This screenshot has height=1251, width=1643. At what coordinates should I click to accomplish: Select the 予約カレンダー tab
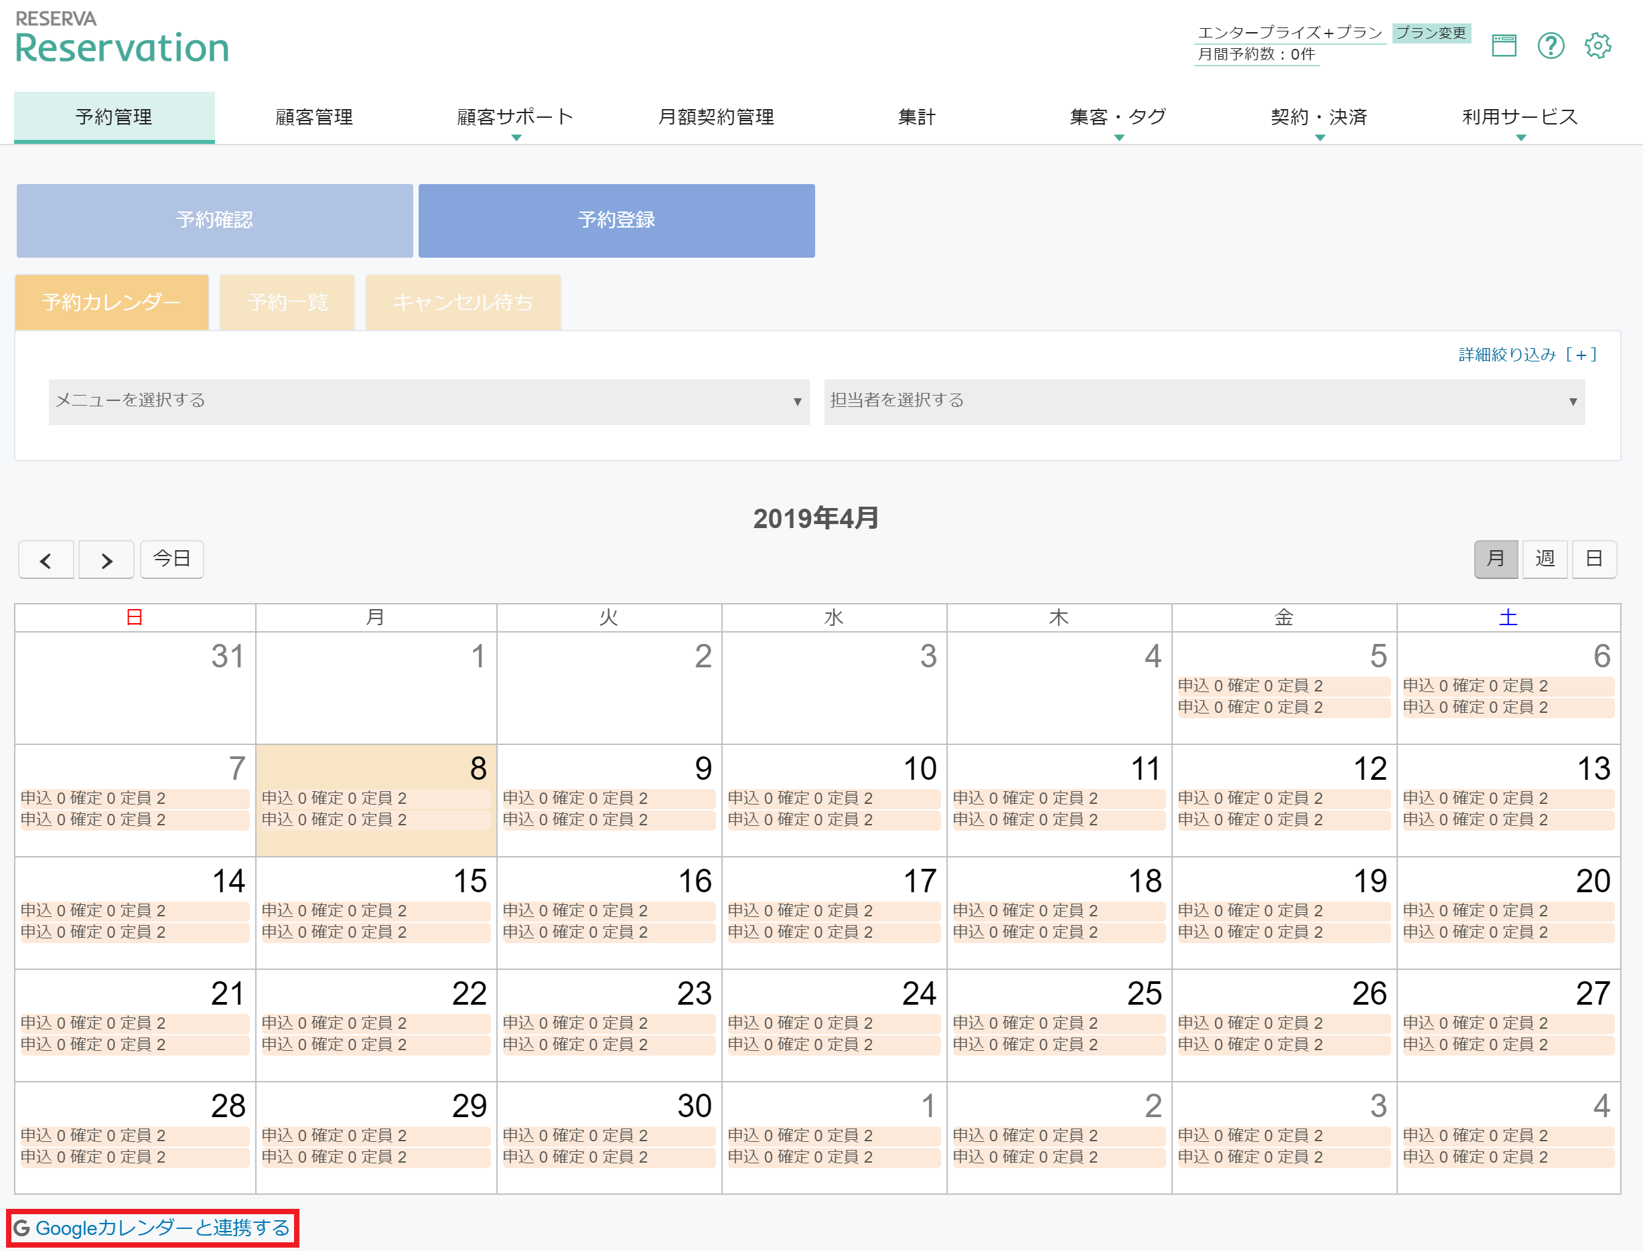pos(112,303)
